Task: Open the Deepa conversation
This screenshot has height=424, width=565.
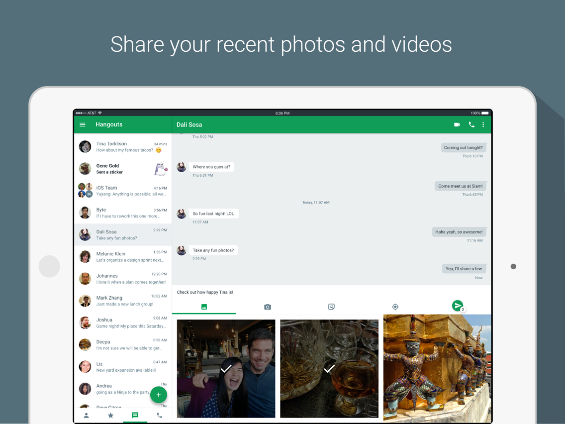Action: click(x=123, y=345)
